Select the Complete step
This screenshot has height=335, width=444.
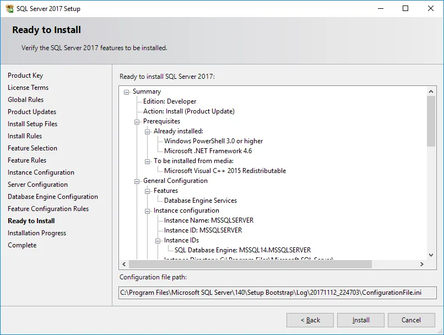(22, 245)
